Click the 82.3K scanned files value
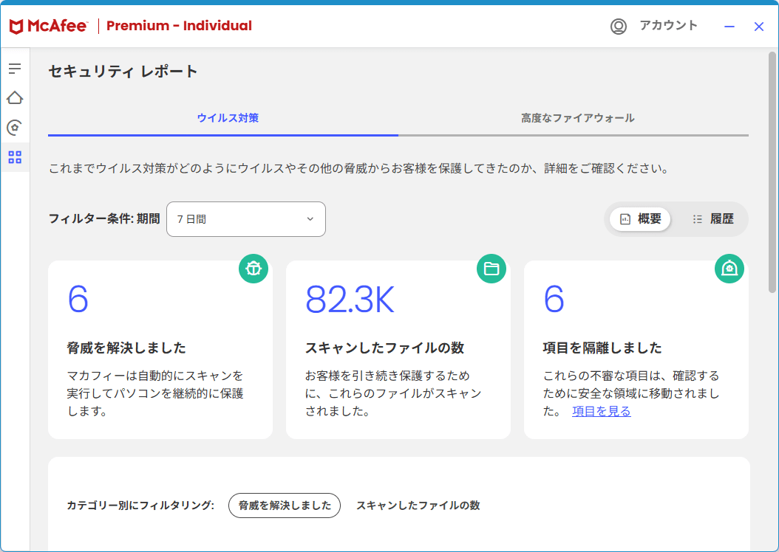This screenshot has height=552, width=779. 350,299
